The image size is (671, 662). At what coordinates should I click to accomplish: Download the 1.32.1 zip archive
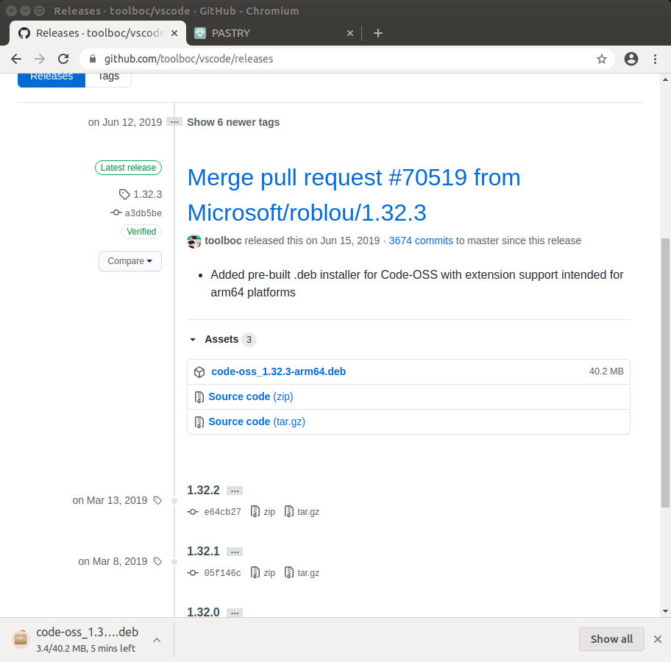tap(263, 572)
